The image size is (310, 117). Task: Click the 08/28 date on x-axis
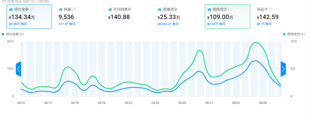(182, 103)
